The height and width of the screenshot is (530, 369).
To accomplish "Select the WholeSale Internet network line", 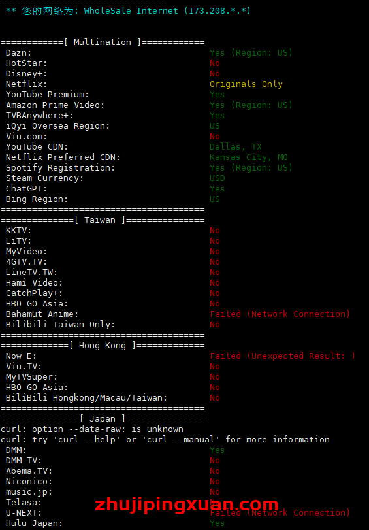I will pyautogui.click(x=129, y=11).
